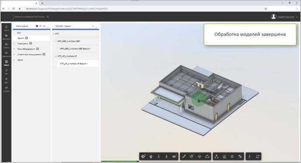
Task: Expand the Архив folder
Action: [14, 60]
